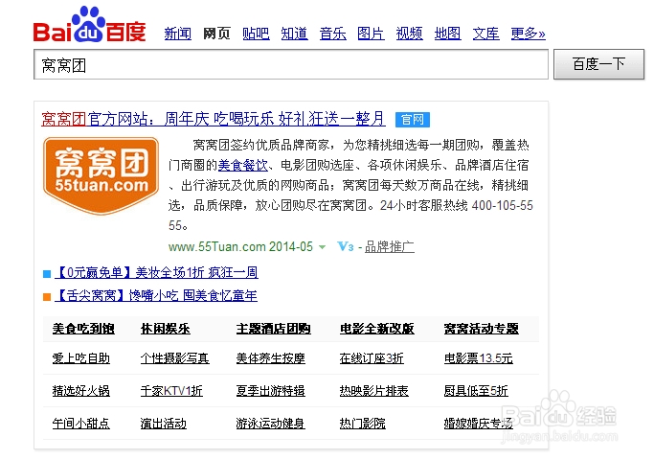Screen dimensions: 654x460
Task: Open the 电影票13.5元 link
Action: tap(478, 358)
